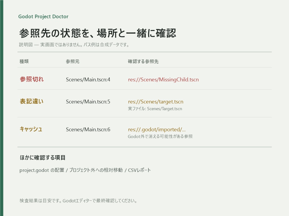Select source cell Scenes/Main.tscn:4
Screen dimensions: 289x216
[88, 80]
